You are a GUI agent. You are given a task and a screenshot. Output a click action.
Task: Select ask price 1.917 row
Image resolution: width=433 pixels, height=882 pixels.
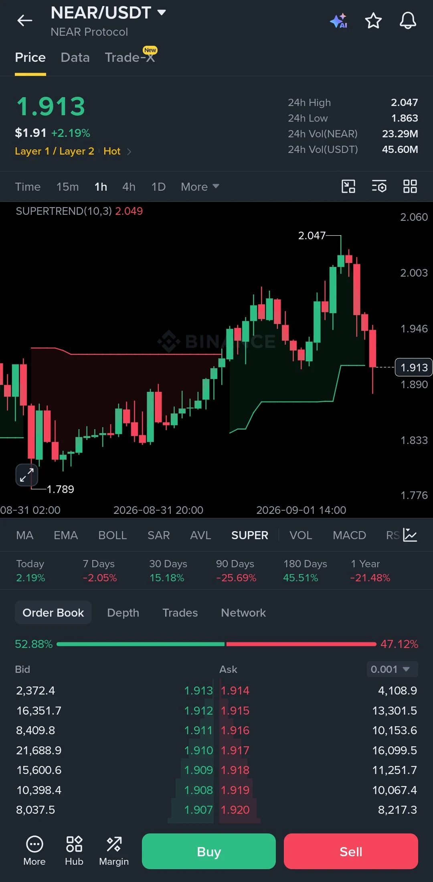[x=319, y=750]
